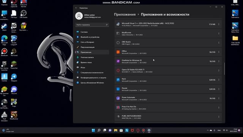This screenshot has width=243, height=137.
Task: Click the Power Automate icon in list
Action: tap(118, 98)
